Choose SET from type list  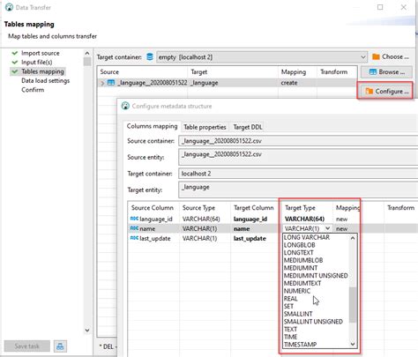[288, 306]
